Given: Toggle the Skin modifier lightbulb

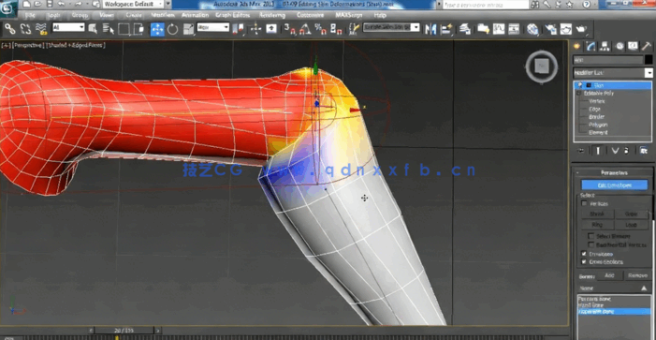Looking at the screenshot, I should click(580, 85).
